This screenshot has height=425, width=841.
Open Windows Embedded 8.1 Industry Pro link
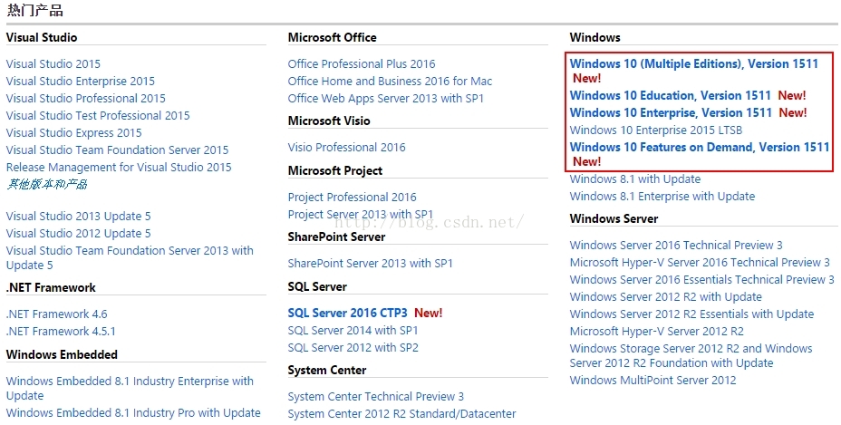133,412
